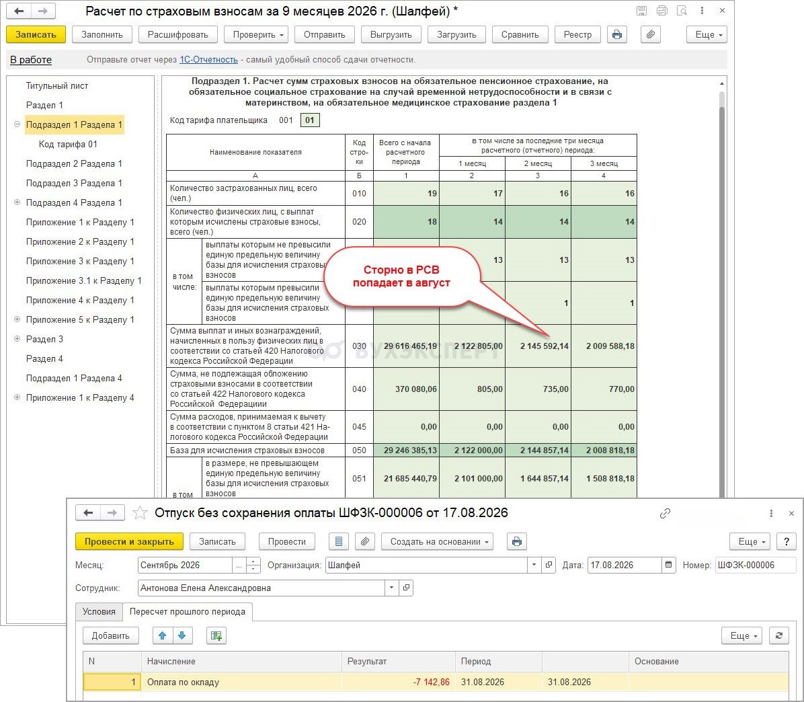Click the back arrow in the Отпуск document
804x702 pixels.
87,513
